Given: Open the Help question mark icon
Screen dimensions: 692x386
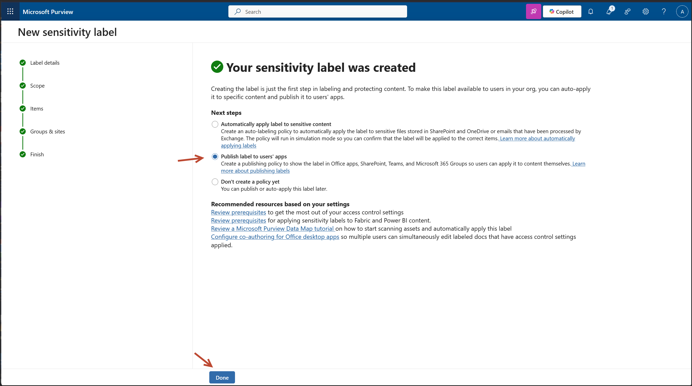Looking at the screenshot, I should click(664, 11).
